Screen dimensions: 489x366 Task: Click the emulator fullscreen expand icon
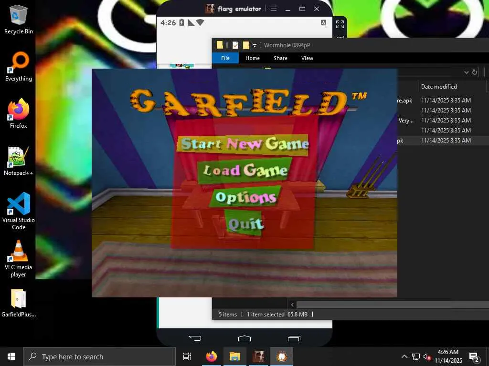pos(340,24)
